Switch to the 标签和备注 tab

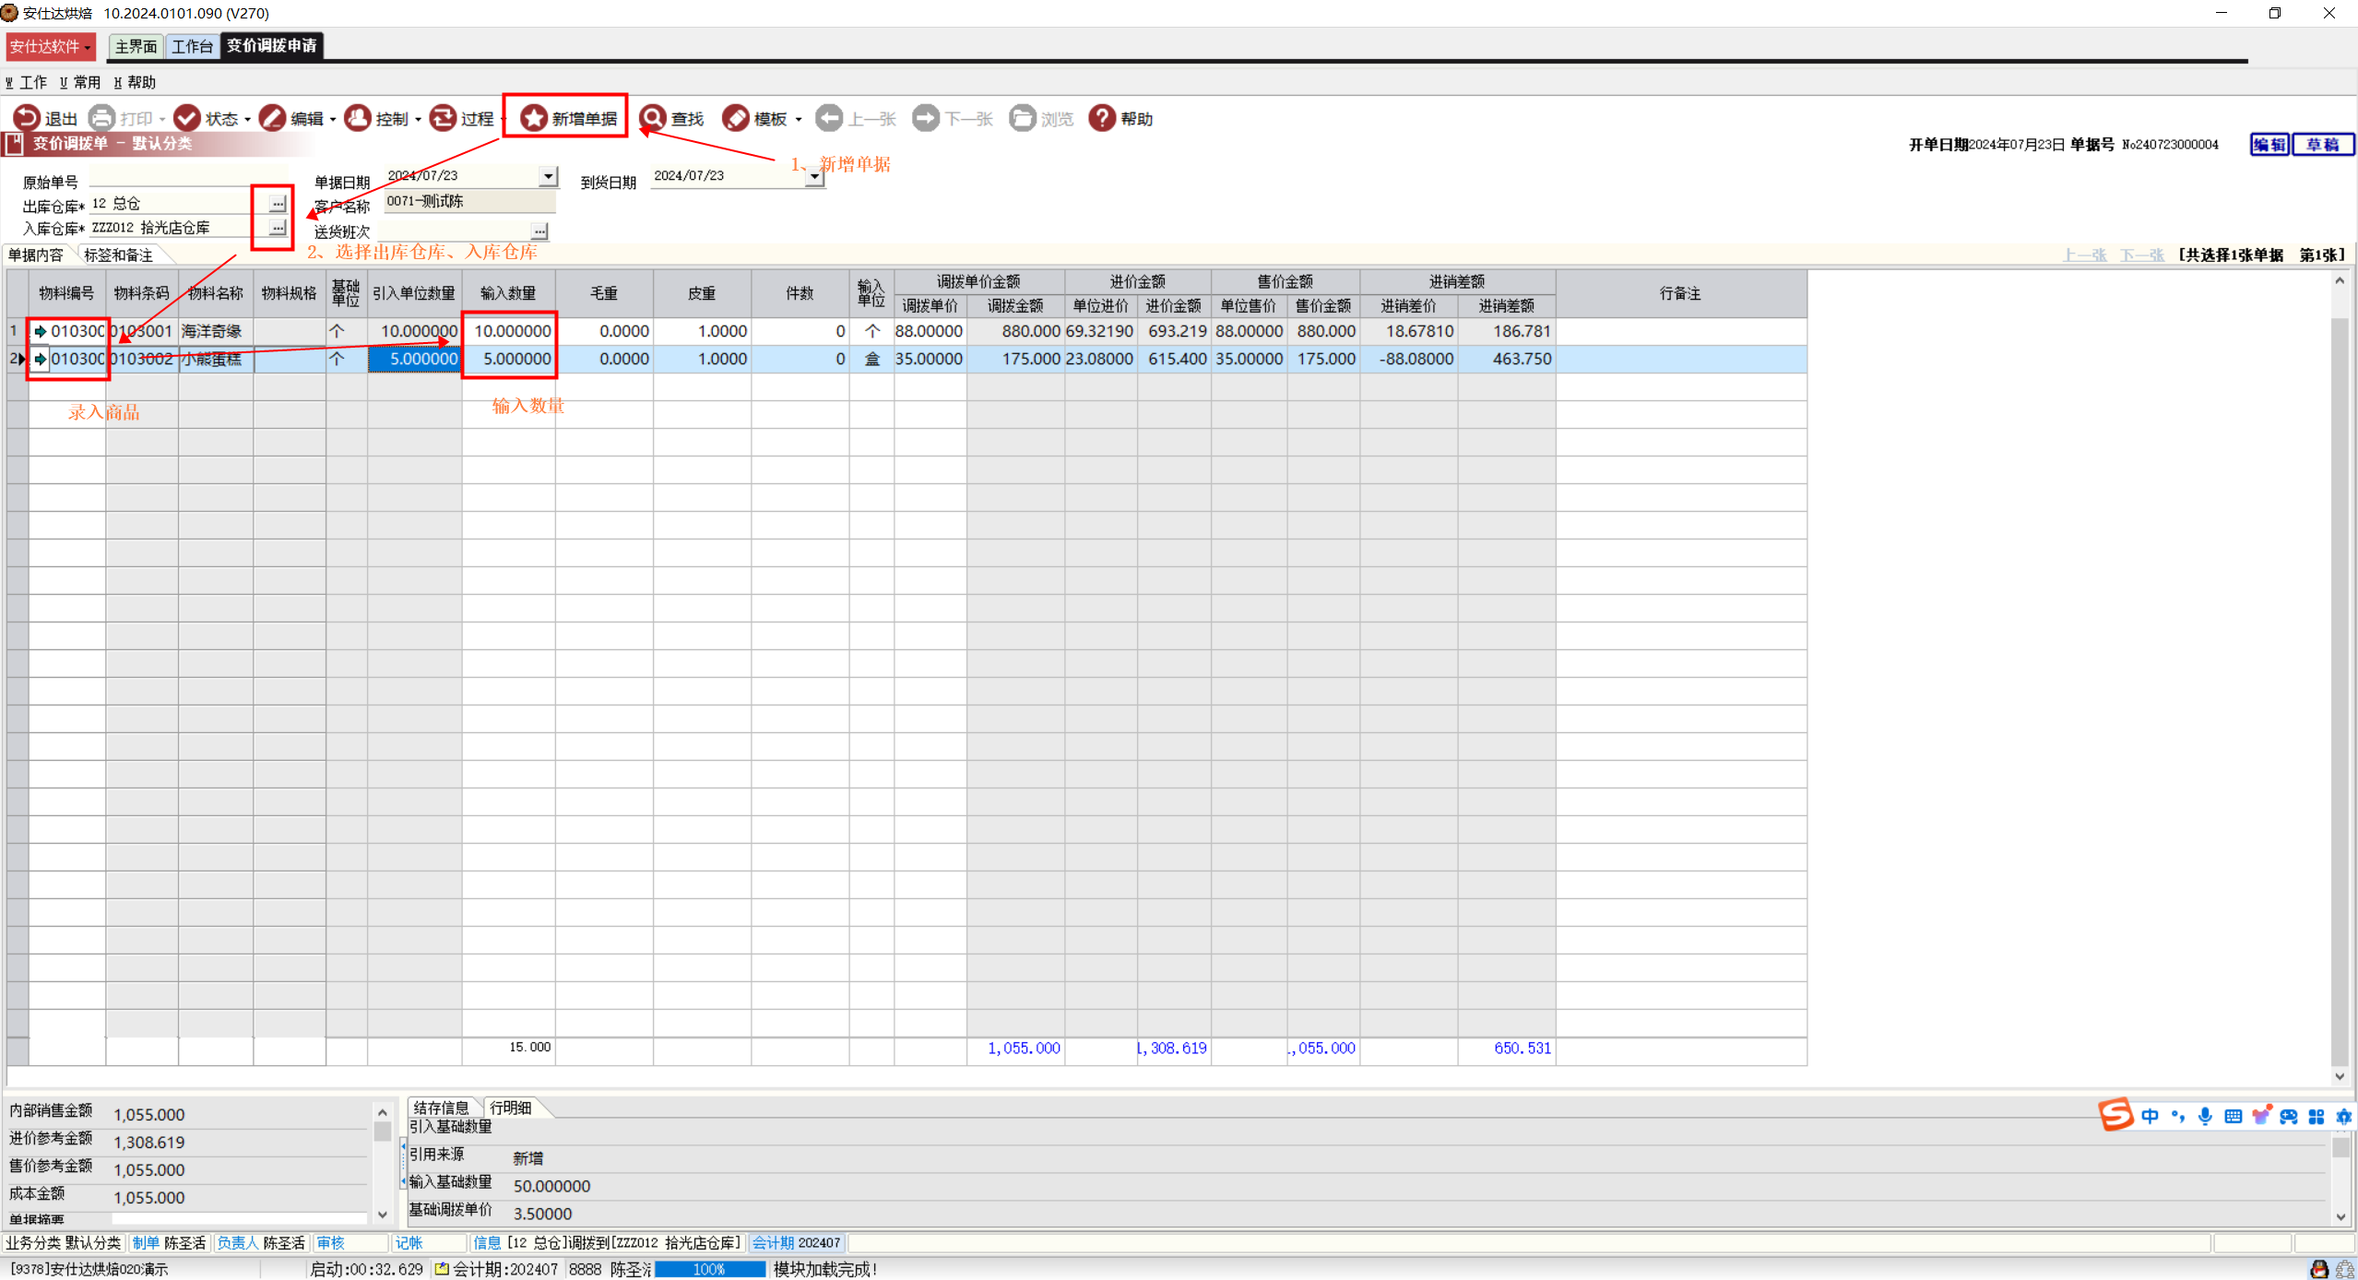point(118,255)
